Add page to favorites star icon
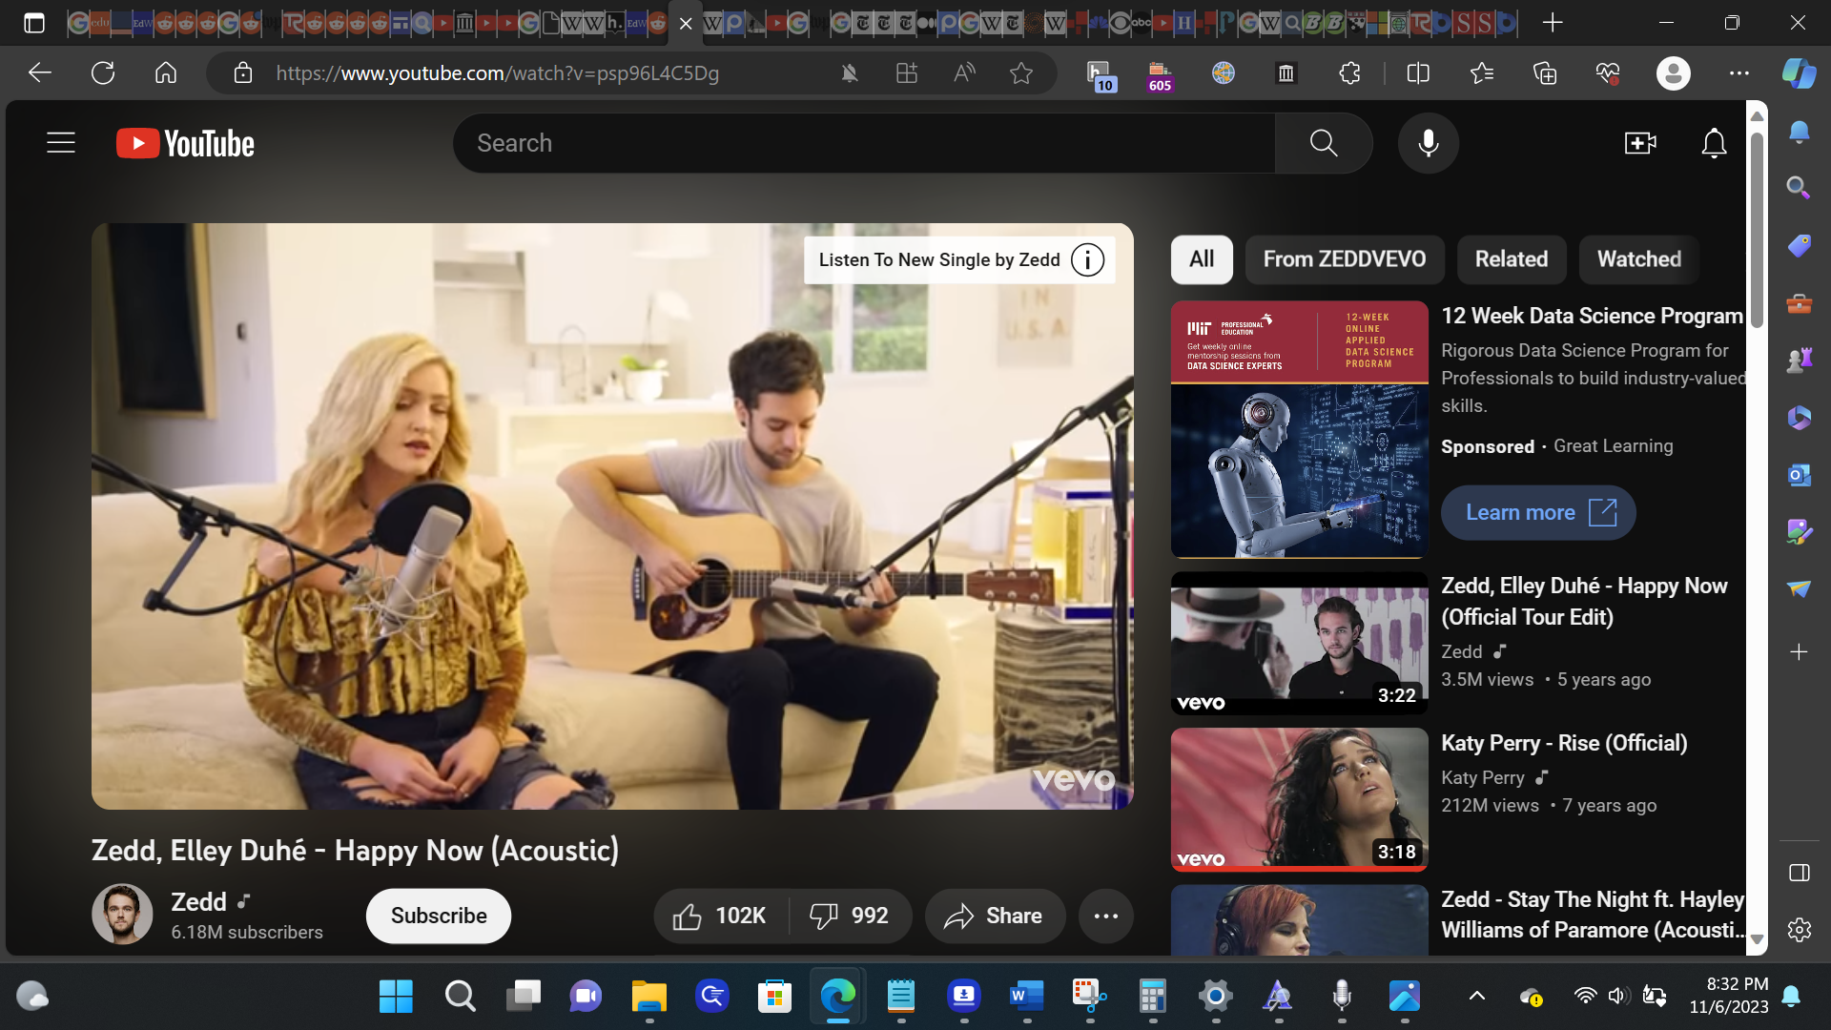Image resolution: width=1831 pixels, height=1030 pixels. coord(1021,73)
